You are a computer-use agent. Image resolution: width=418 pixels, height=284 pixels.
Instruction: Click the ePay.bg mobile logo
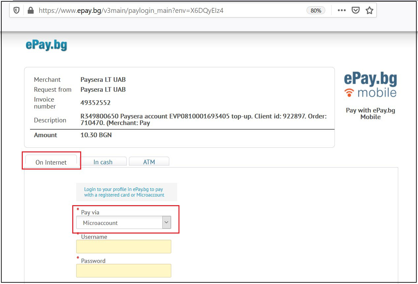point(370,85)
